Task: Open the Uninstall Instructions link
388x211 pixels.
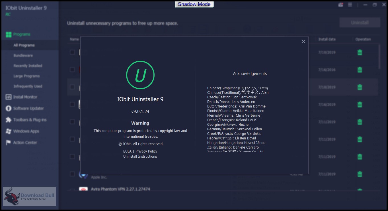Action: [140, 157]
